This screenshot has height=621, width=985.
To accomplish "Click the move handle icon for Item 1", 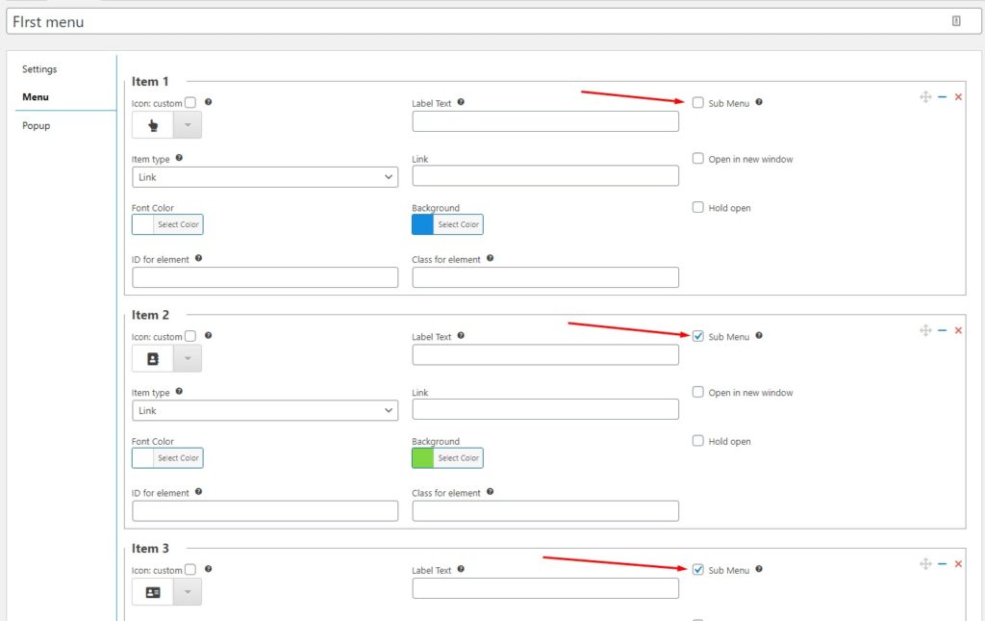I will 925,96.
